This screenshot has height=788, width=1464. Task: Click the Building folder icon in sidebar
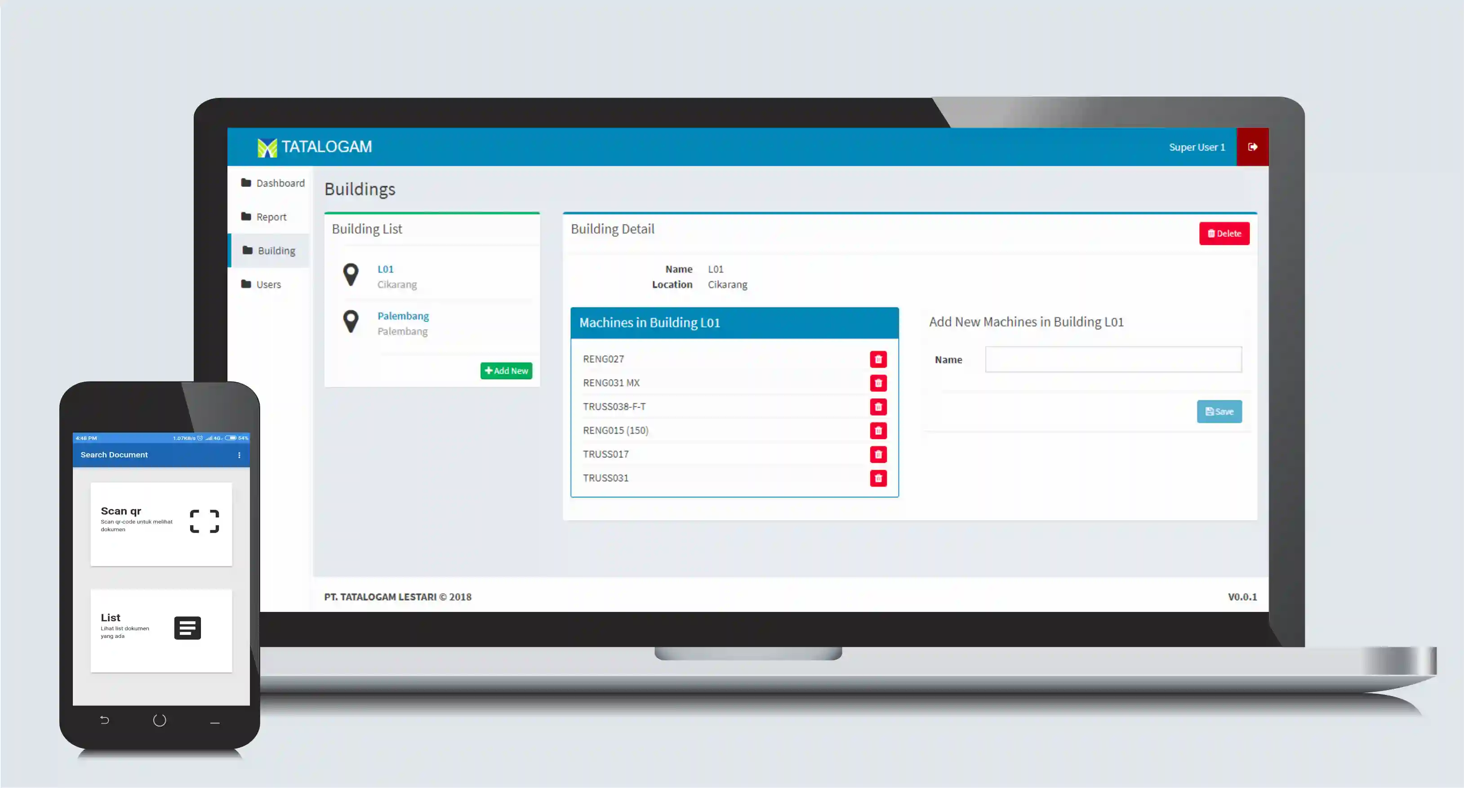(245, 249)
